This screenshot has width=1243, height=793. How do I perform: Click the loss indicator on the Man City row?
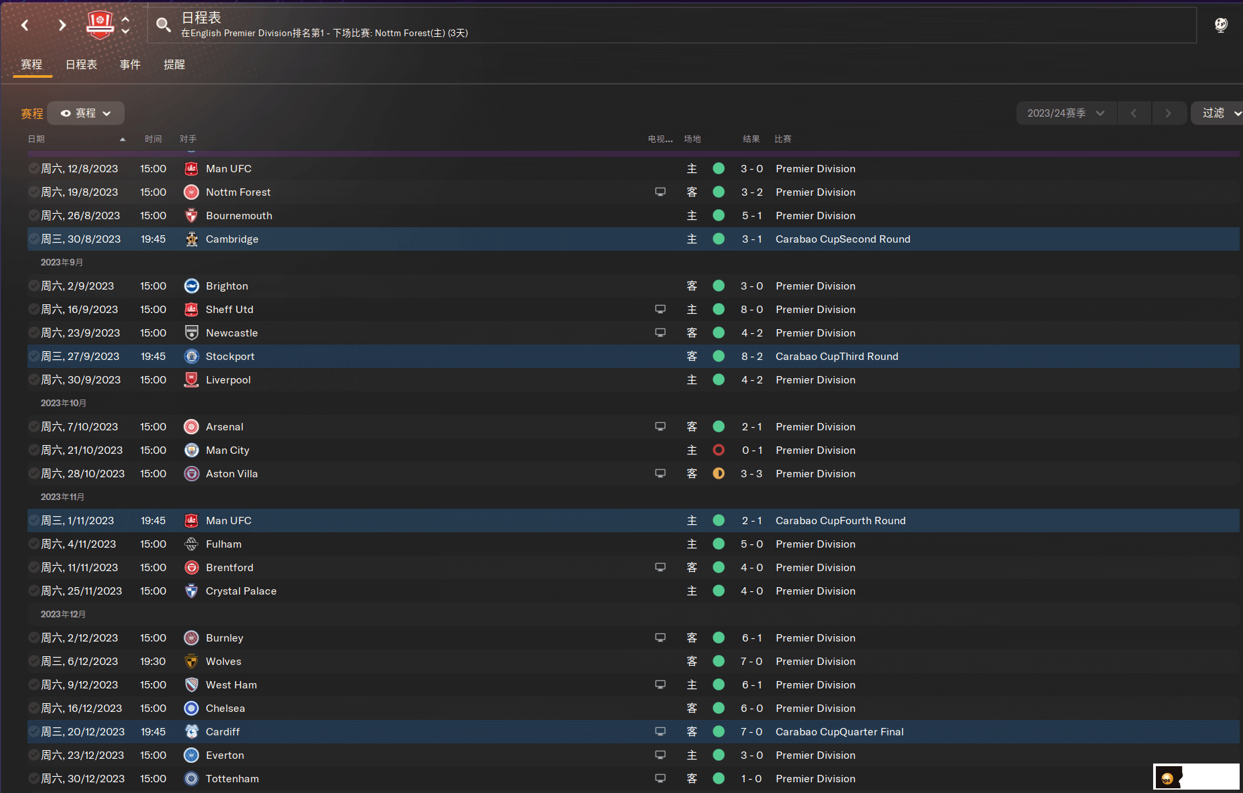pos(719,450)
